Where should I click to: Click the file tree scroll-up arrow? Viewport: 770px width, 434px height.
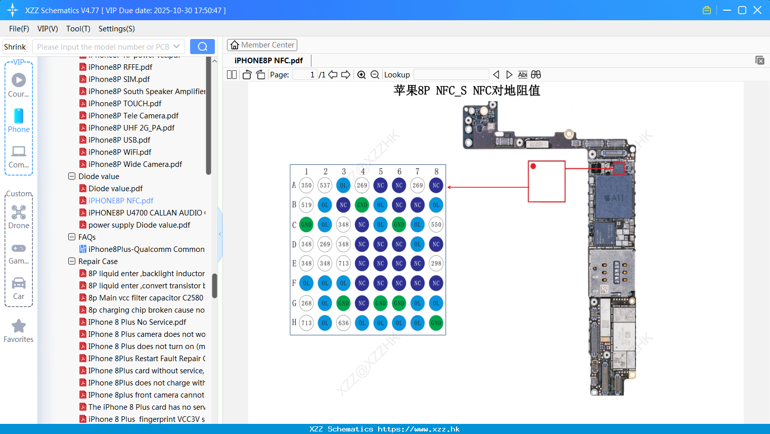click(x=214, y=61)
